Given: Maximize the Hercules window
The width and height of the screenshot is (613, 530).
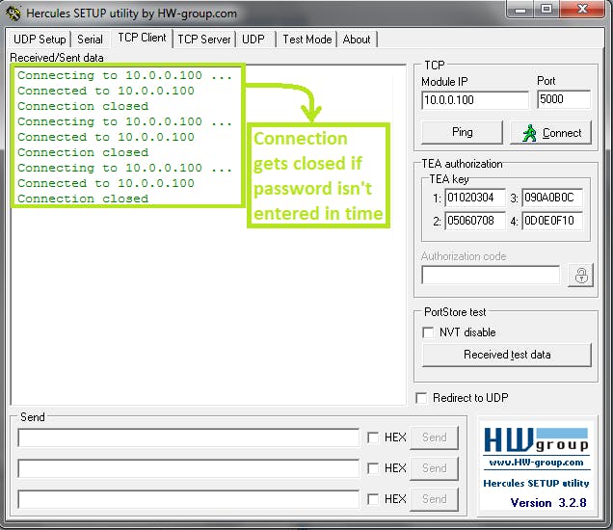Looking at the screenshot, I should 546,10.
